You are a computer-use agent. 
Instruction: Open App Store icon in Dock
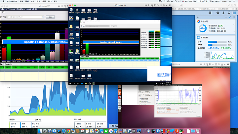(x=115, y=131)
